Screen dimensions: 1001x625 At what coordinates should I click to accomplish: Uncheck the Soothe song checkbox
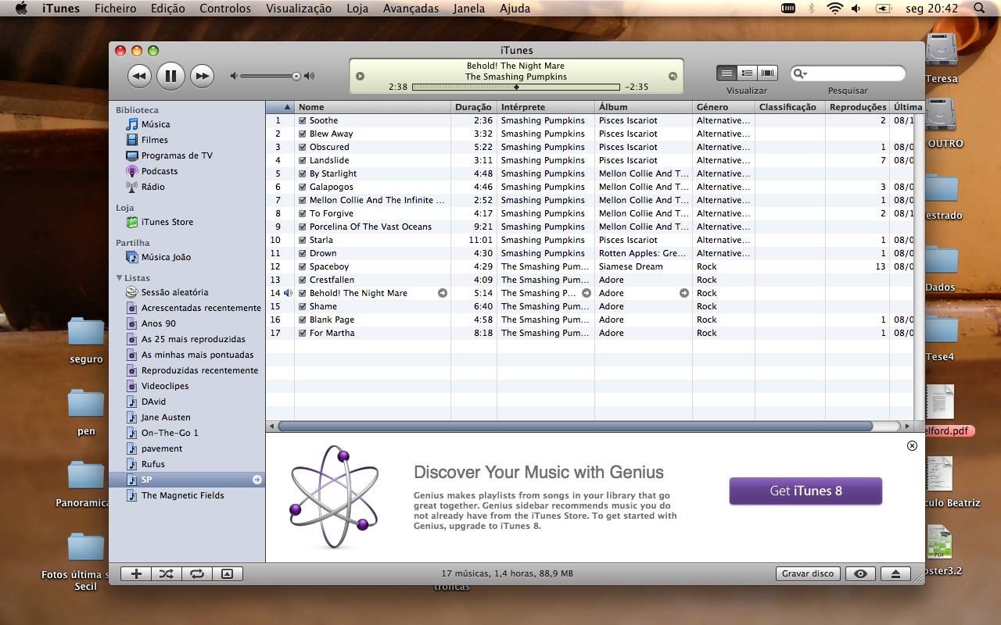303,120
